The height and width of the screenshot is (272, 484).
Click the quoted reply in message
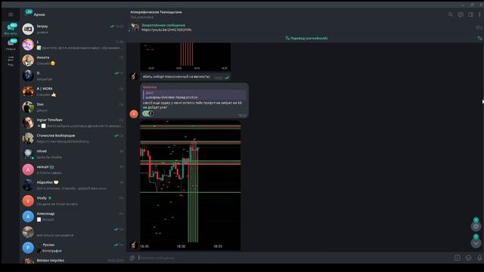click(194, 95)
